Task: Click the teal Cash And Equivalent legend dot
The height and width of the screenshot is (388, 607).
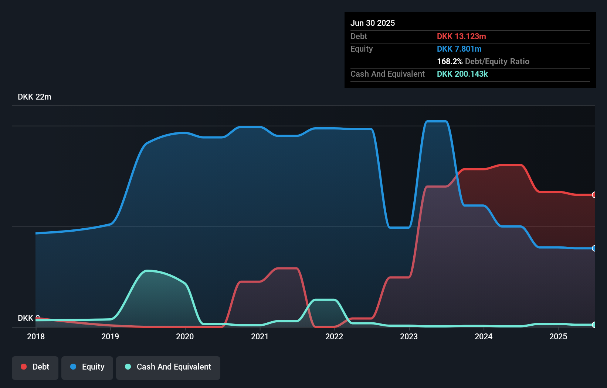Action: point(128,366)
